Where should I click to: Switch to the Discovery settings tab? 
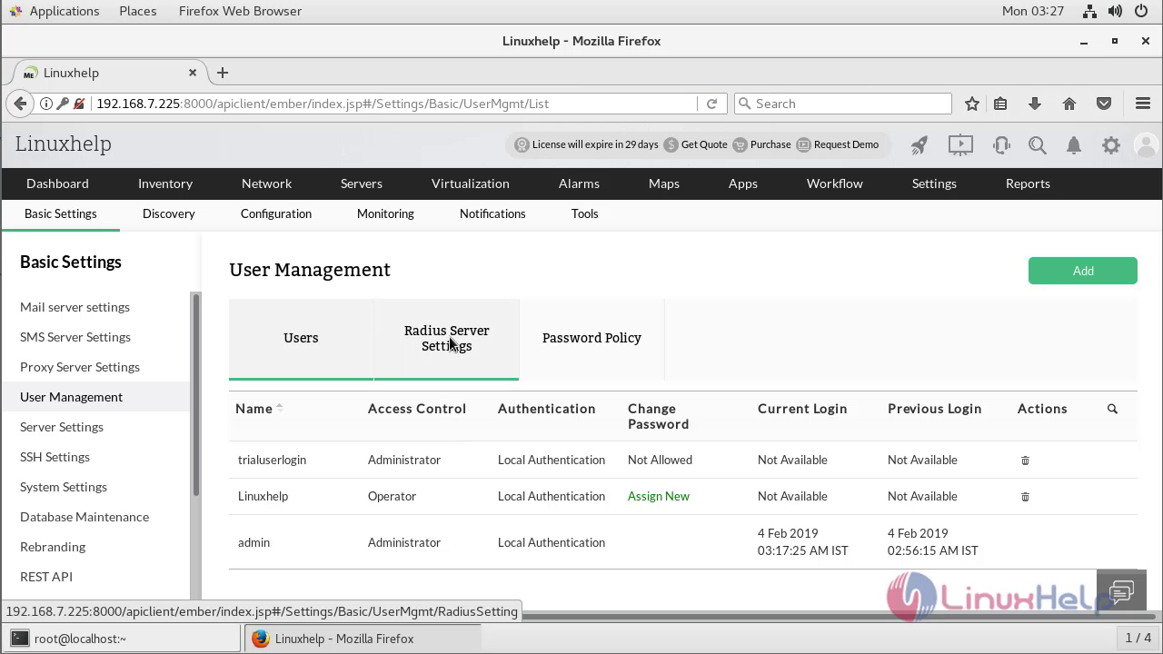[x=169, y=213]
